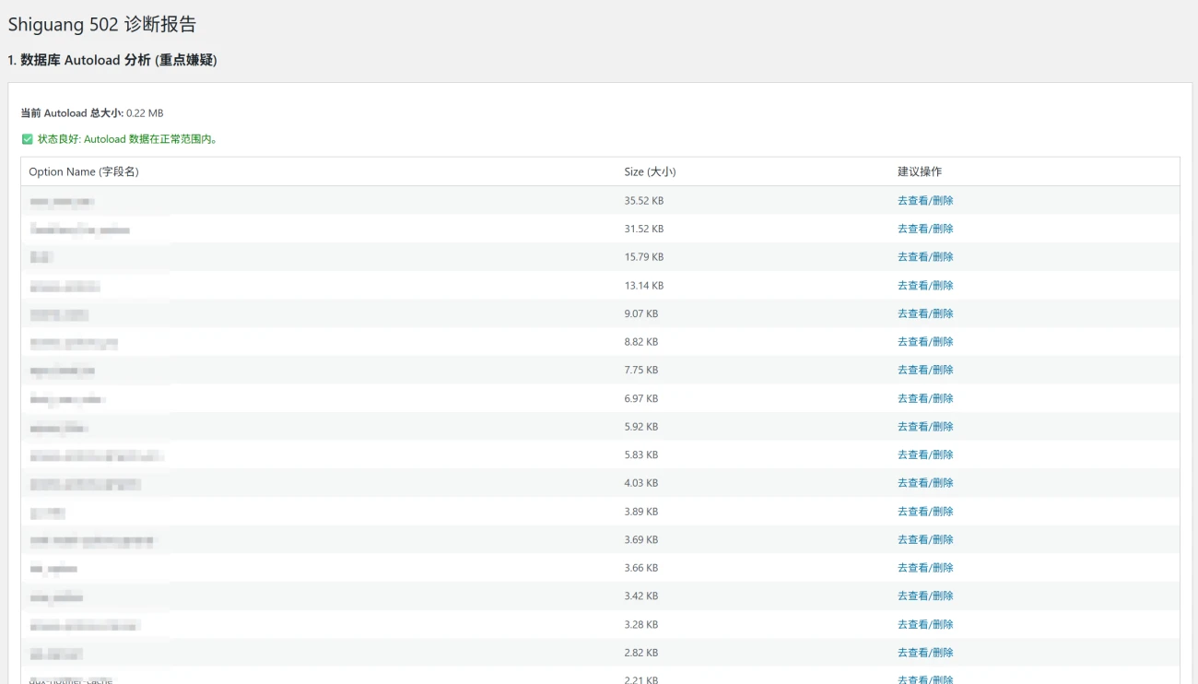The image size is (1198, 684).
Task: Follow the 去查看/删除 link for 9.07 KB
Action: 925,313
